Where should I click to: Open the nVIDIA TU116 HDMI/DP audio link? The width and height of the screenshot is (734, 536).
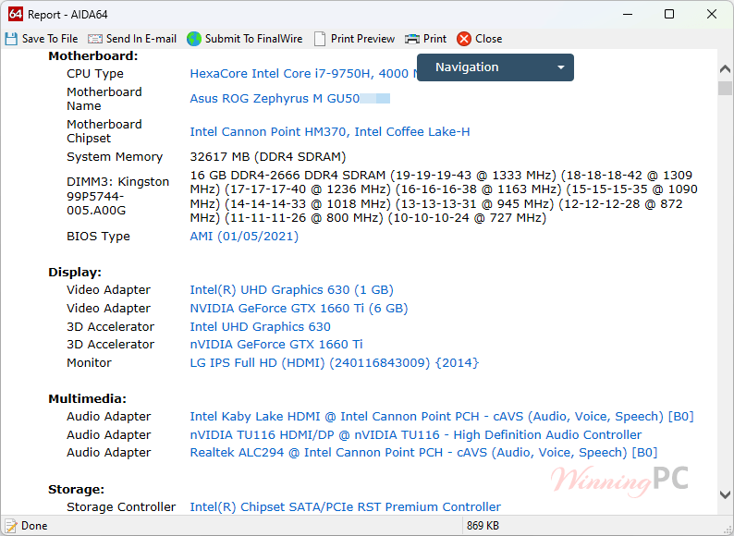coord(416,435)
